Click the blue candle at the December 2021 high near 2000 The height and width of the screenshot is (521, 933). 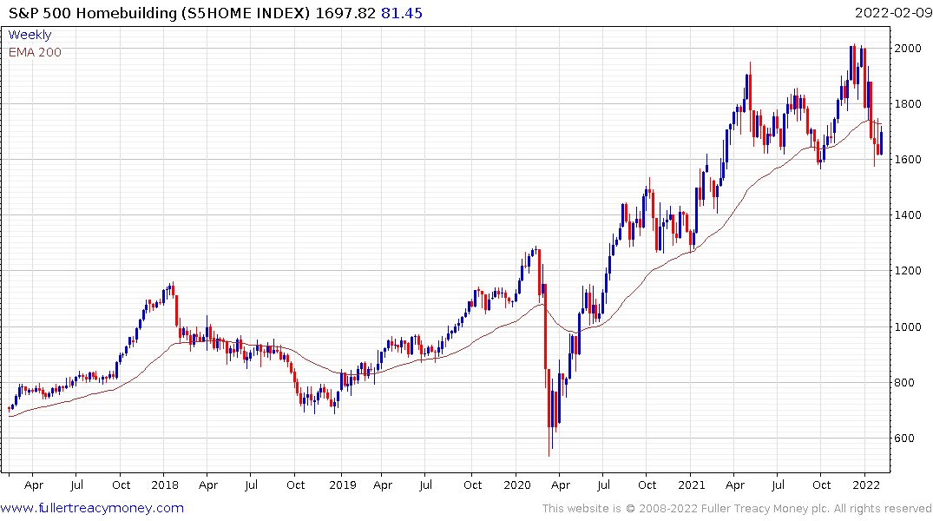(851, 63)
